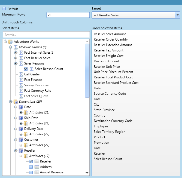Uncheck the Reseller attribute checkbox
This screenshot has width=182, height=178.
pyautogui.click(x=31, y=161)
